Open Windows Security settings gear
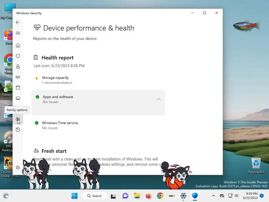 coord(18,168)
